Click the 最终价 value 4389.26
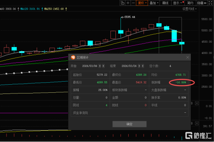Image resolution: width=214 pixels, height=142 pixels. point(141,75)
